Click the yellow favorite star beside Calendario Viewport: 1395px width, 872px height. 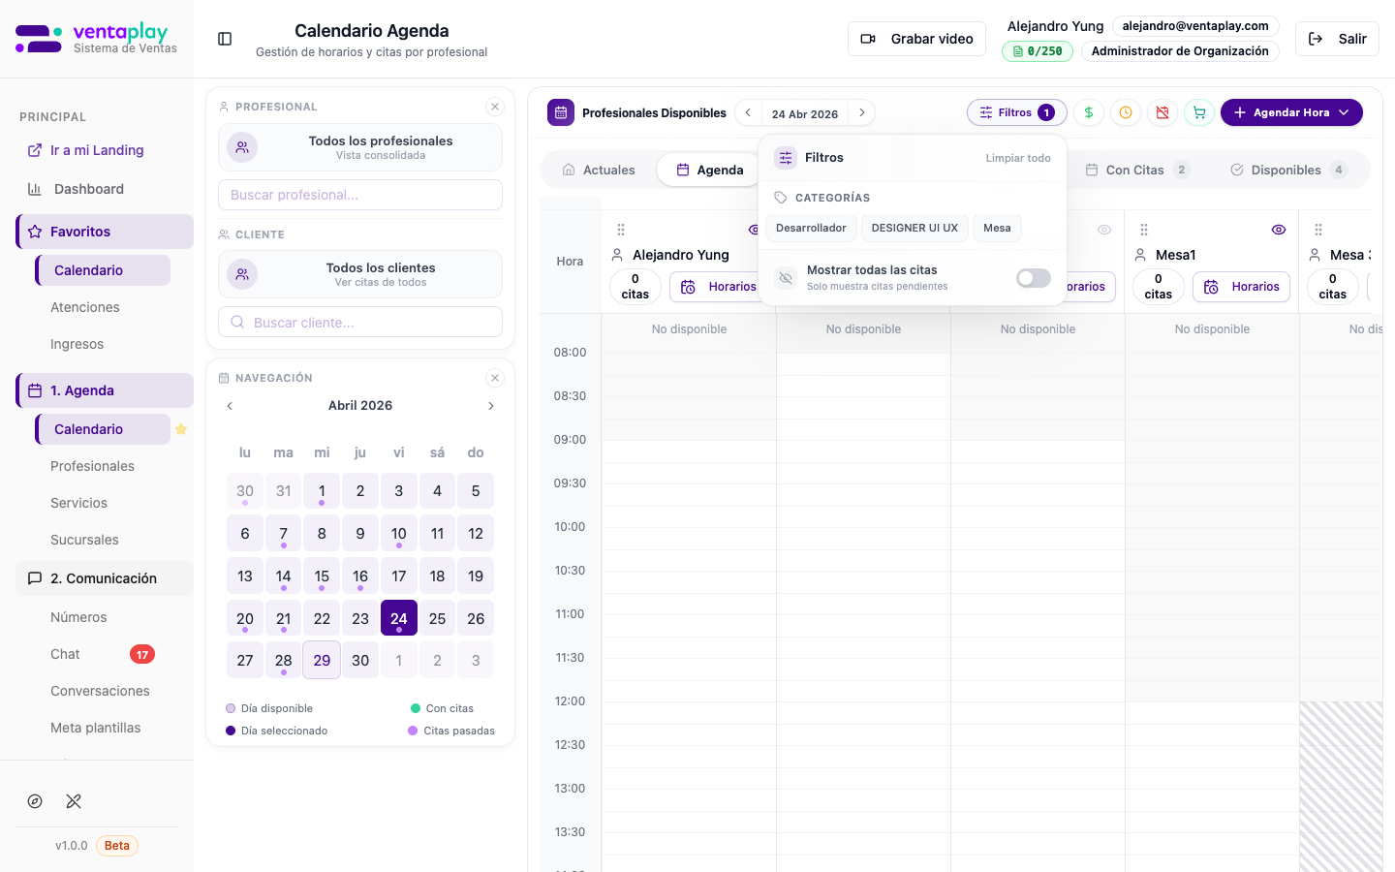pyautogui.click(x=181, y=429)
